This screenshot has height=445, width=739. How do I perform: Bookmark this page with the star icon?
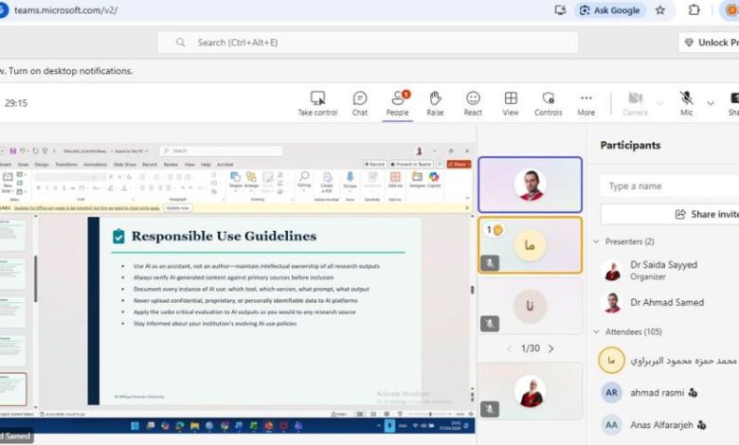pyautogui.click(x=660, y=10)
